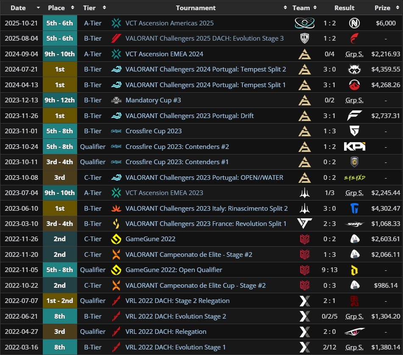
Task: Click Grp. S. in VRL Evolution Stage 2 row
Action: point(354,316)
